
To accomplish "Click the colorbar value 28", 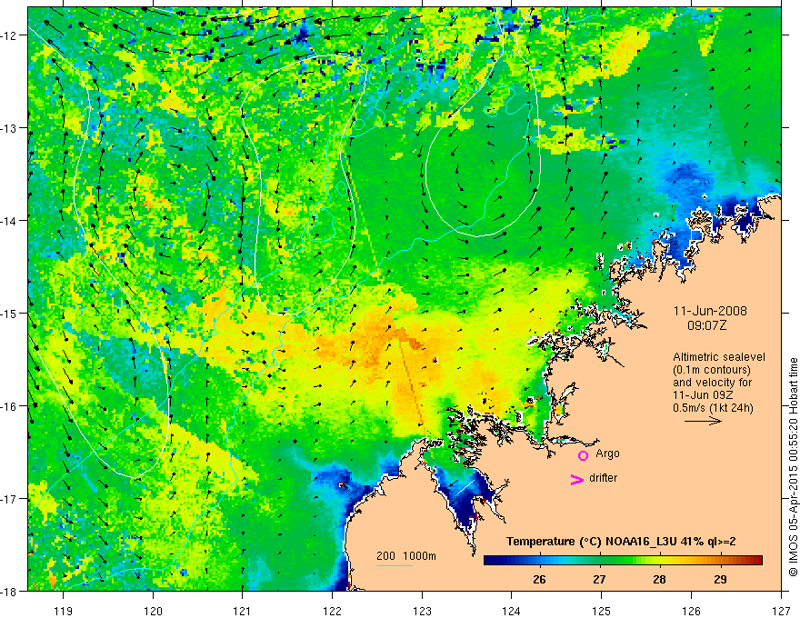I will coord(660,579).
